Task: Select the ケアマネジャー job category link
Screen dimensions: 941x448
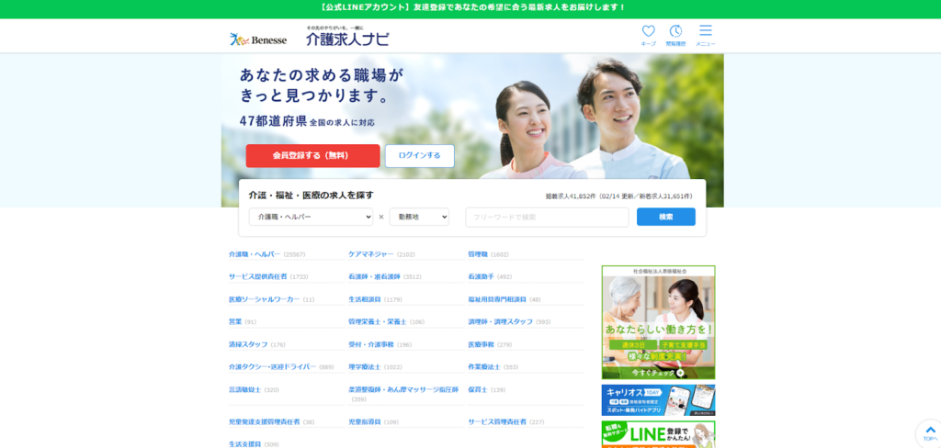Action: click(370, 254)
